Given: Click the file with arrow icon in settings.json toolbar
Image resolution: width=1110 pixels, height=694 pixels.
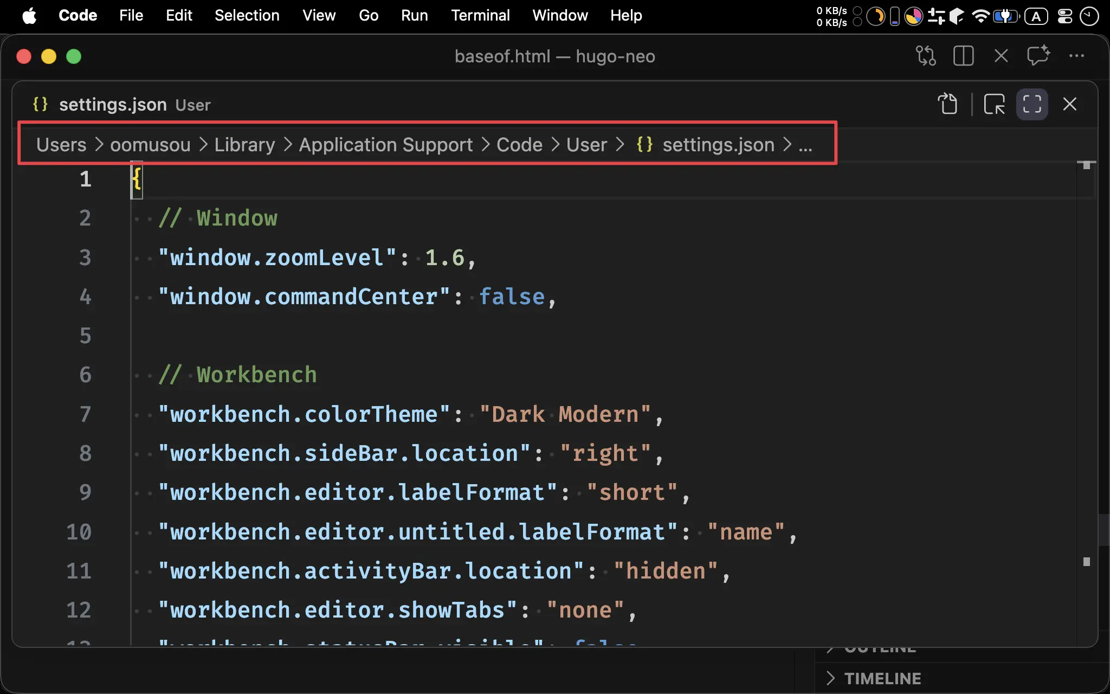Looking at the screenshot, I should tap(948, 104).
